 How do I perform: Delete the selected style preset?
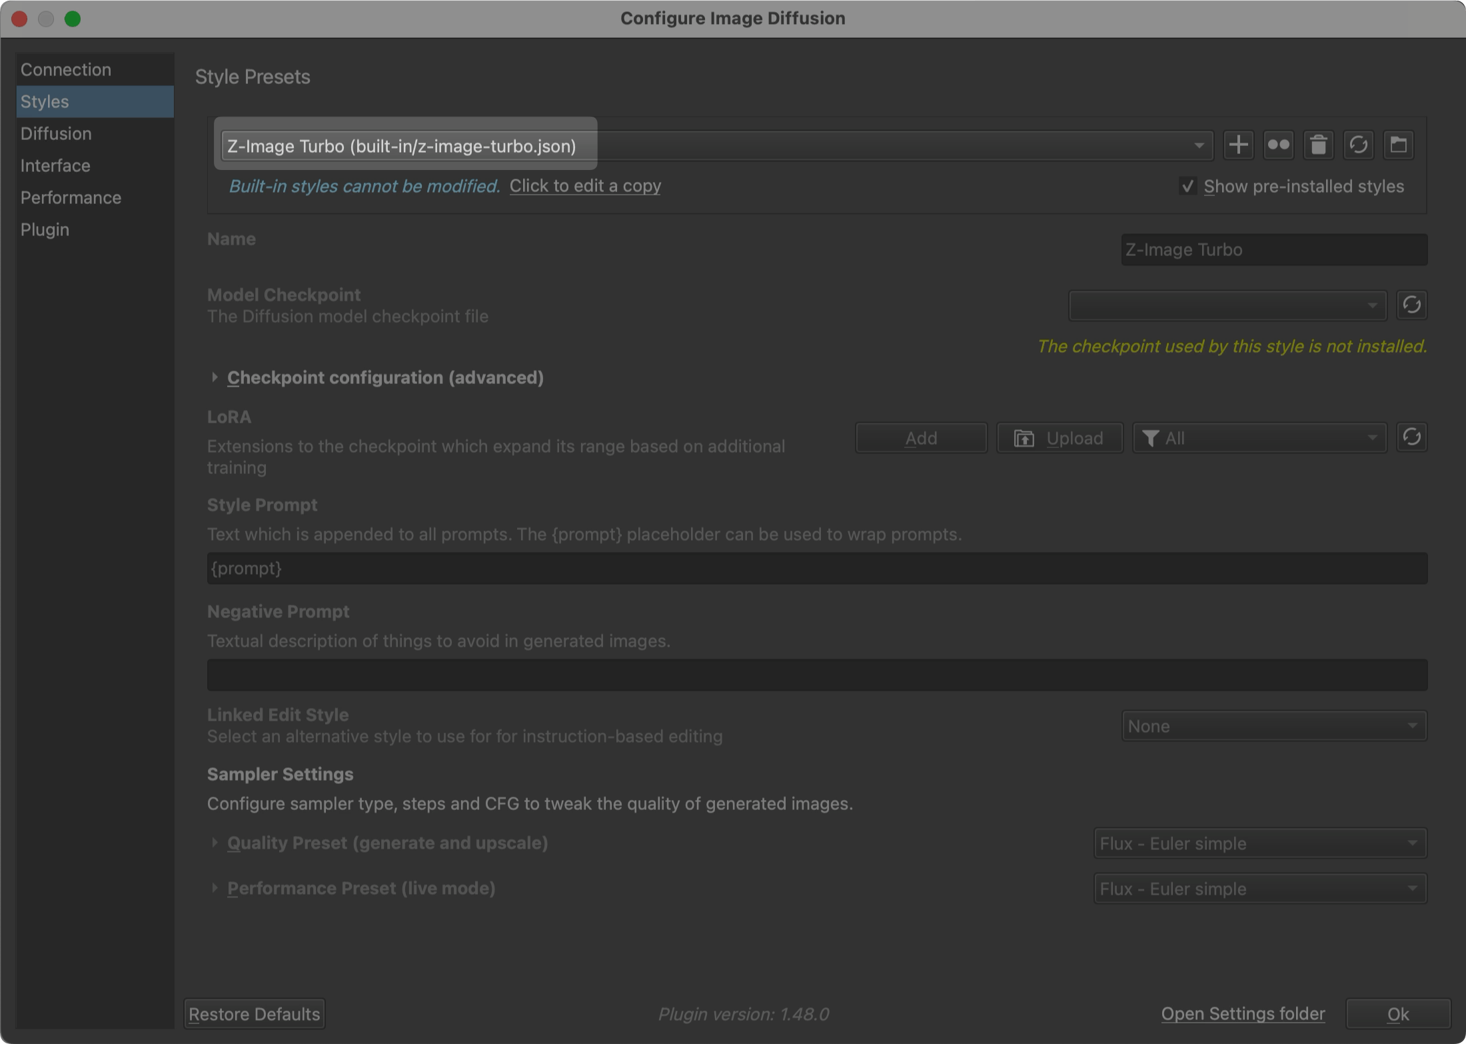(x=1318, y=145)
